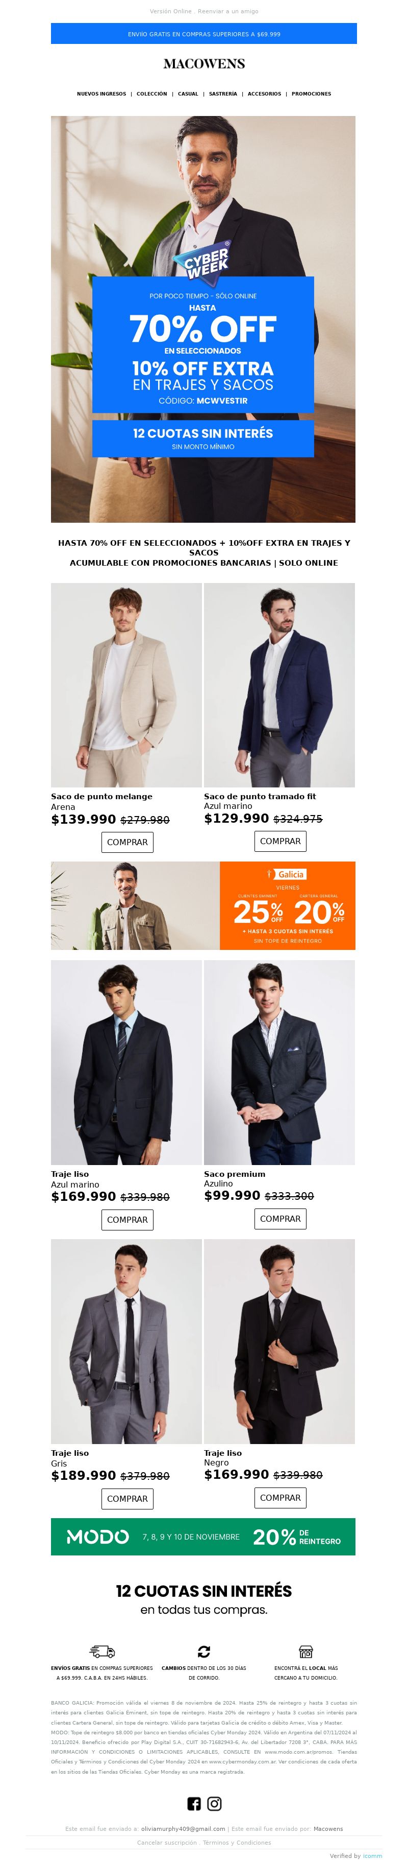Click Comprar under Saco premium Azulino
Image resolution: width=408 pixels, height=1860 pixels.
[280, 1218]
